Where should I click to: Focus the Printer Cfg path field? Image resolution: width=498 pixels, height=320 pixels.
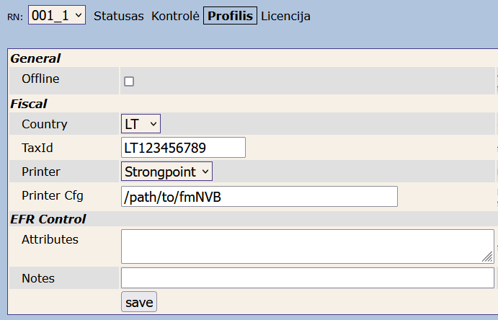259,196
